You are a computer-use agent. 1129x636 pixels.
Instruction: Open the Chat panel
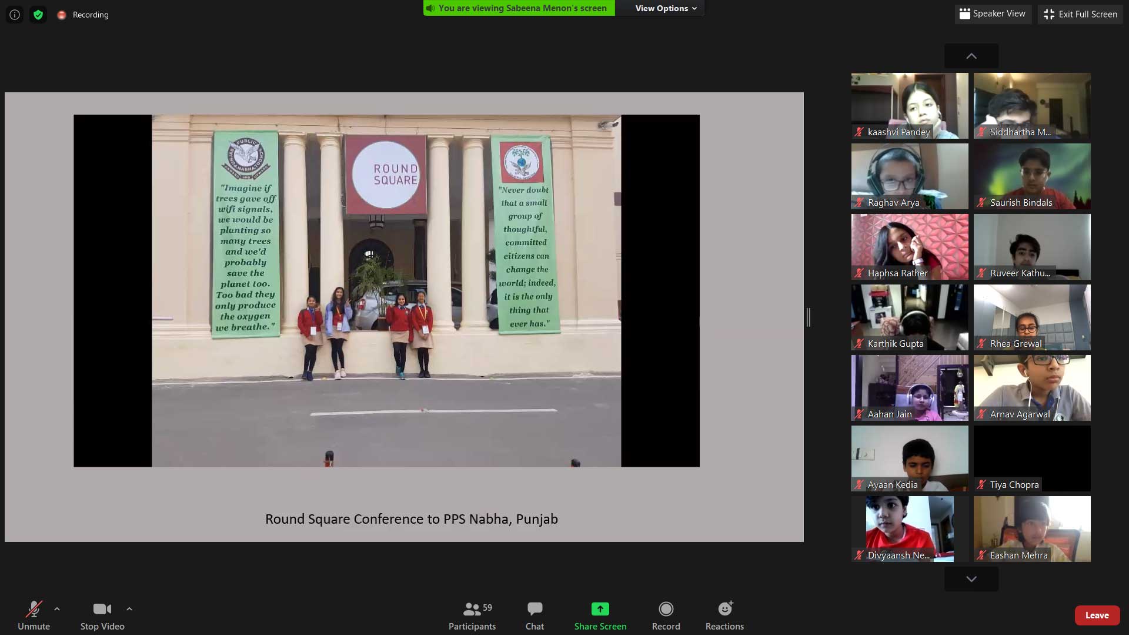(x=535, y=615)
